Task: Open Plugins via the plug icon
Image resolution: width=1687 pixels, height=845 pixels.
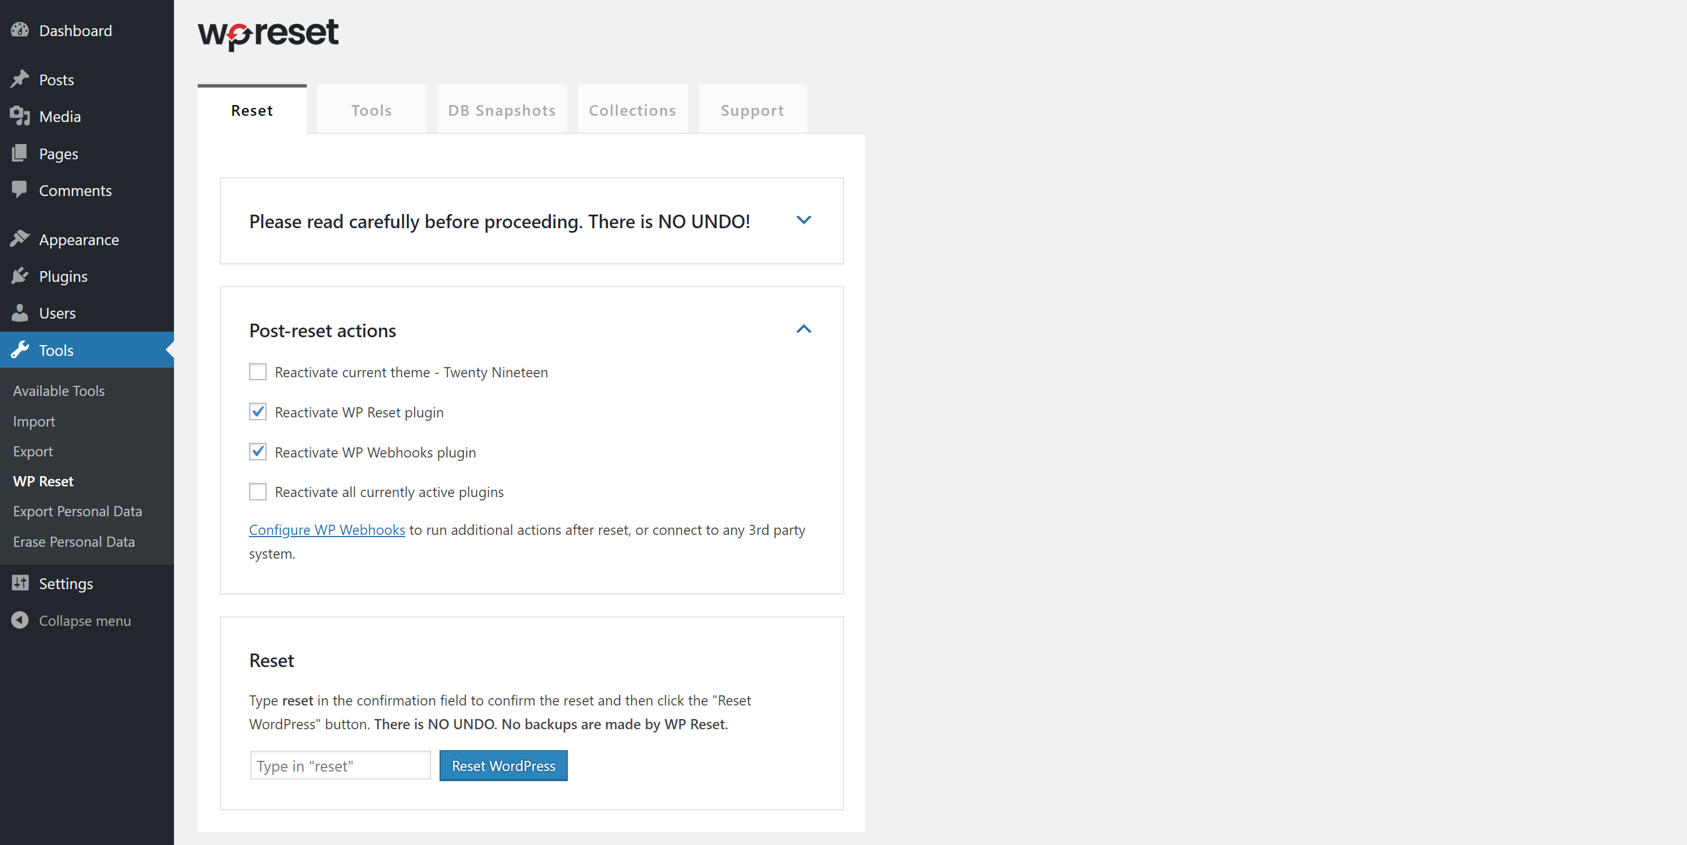Action: point(20,276)
